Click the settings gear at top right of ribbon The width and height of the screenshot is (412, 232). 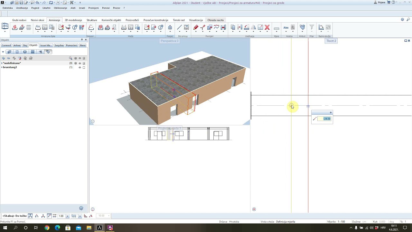click(x=402, y=20)
